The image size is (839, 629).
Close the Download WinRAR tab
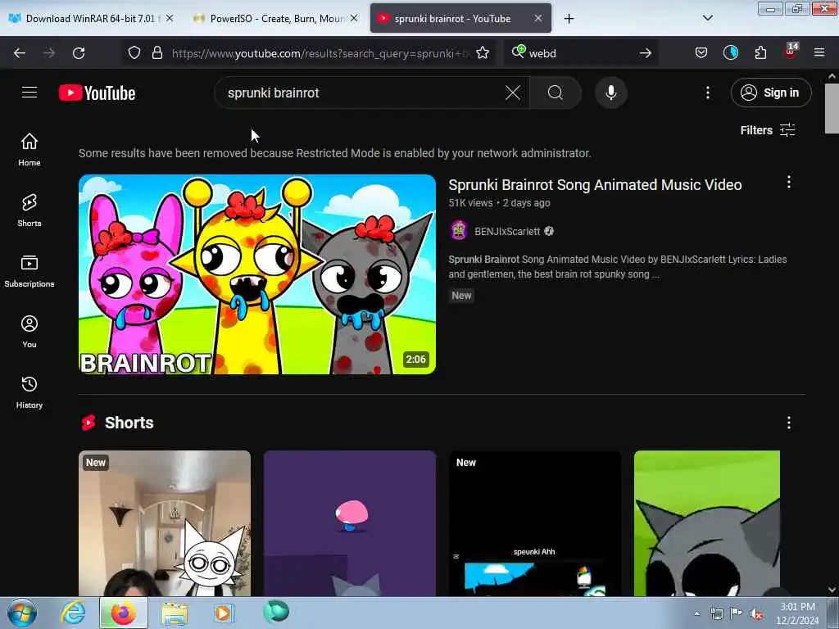(x=170, y=18)
